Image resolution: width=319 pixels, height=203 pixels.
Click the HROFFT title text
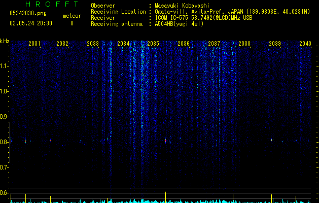[52, 4]
